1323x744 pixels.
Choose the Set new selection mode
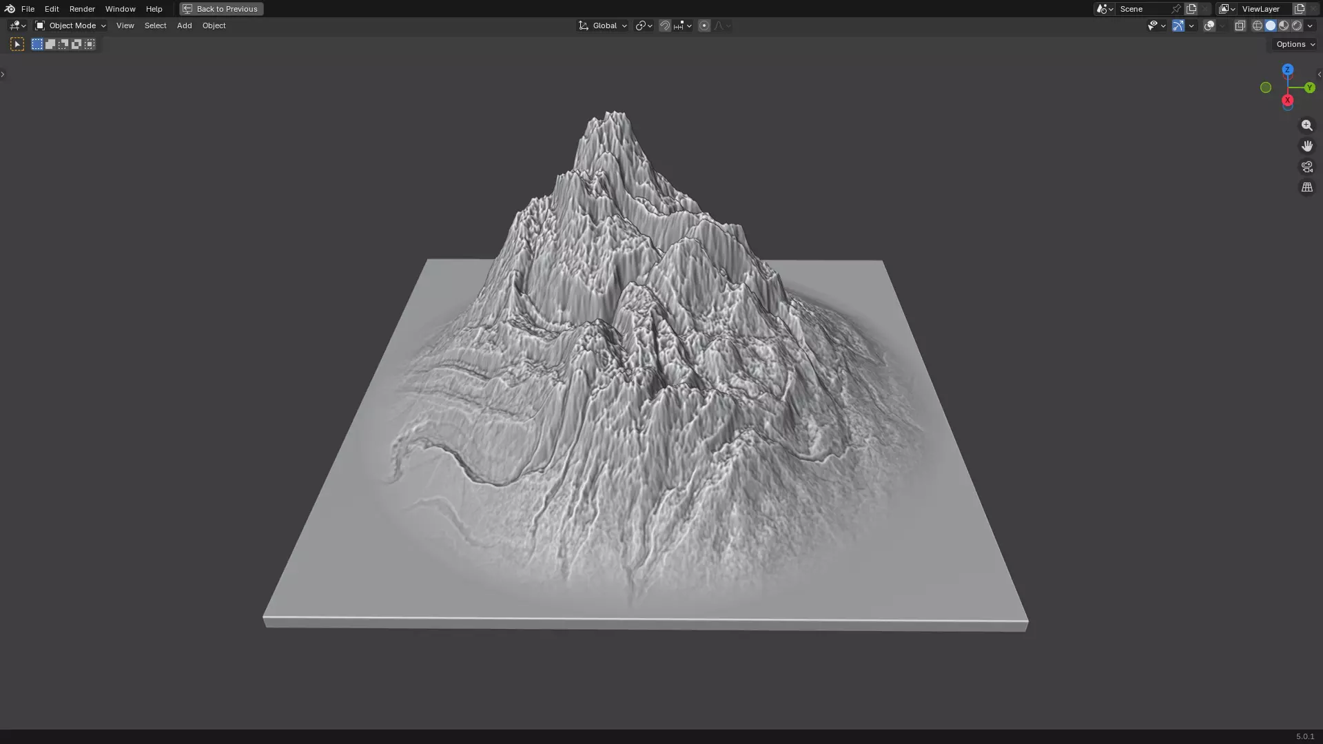(x=37, y=44)
